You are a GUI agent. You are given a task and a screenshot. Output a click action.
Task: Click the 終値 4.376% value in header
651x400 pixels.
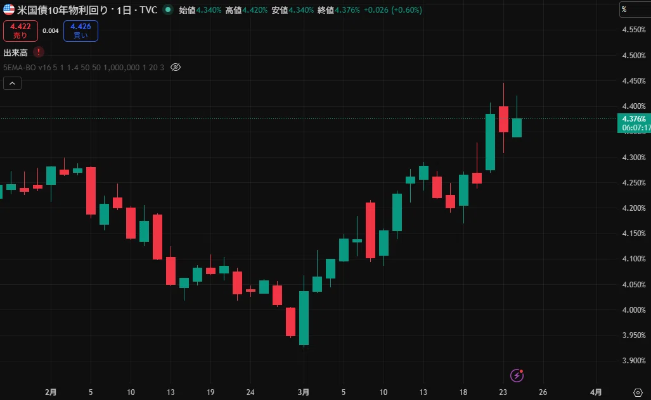(338, 10)
